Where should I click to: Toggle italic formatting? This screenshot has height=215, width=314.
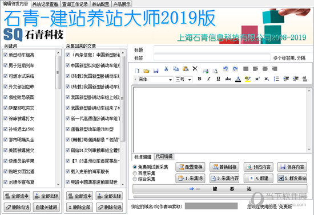pyautogui.click(x=208, y=79)
